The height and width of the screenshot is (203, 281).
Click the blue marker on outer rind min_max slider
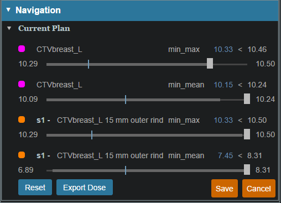(92, 135)
